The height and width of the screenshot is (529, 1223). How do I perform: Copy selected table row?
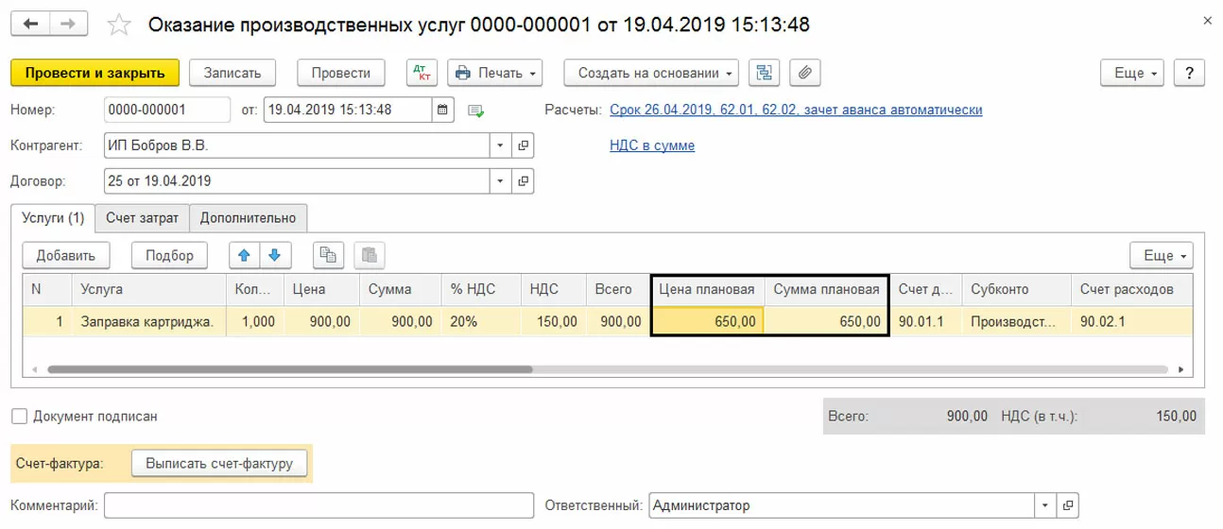point(328,255)
